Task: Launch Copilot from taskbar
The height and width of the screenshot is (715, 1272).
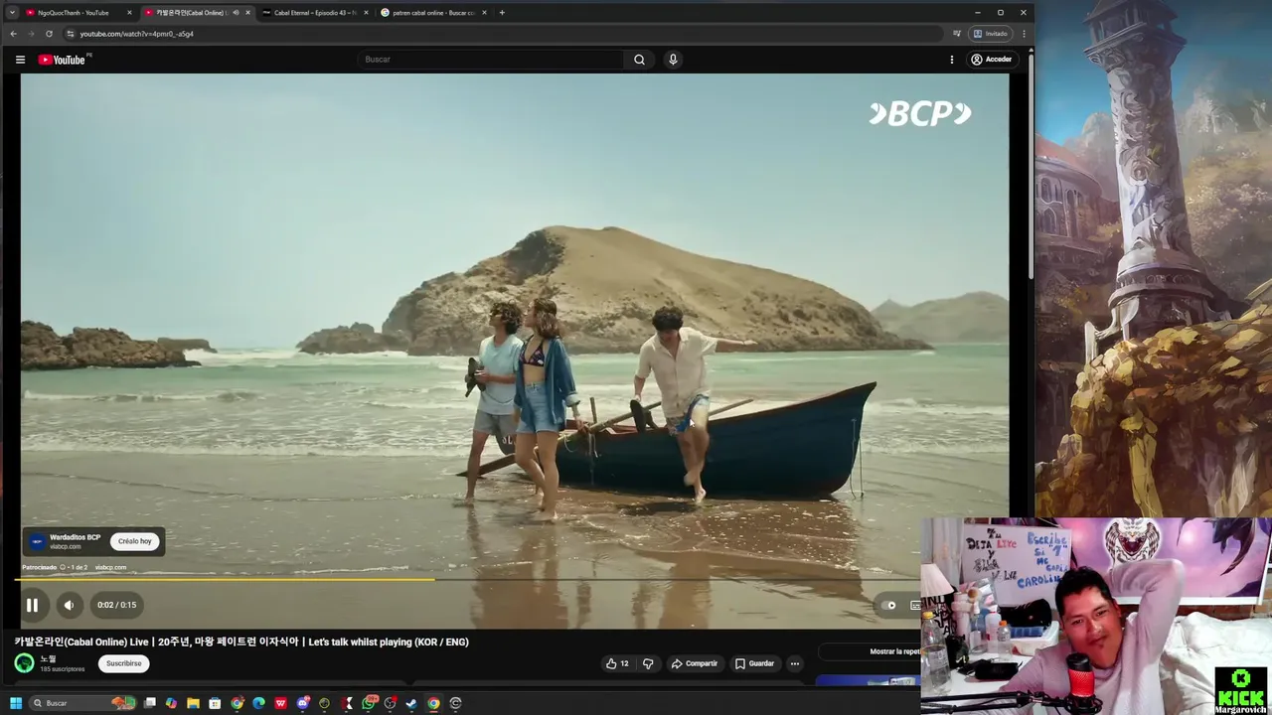Action: pos(171,703)
